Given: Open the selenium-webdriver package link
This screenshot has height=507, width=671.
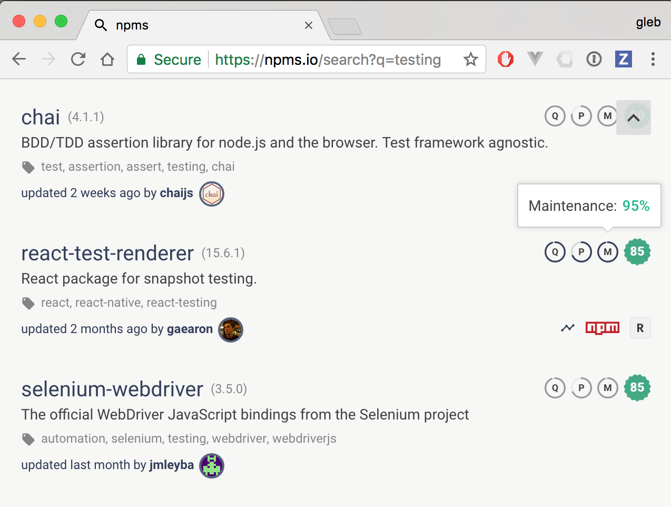Looking at the screenshot, I should click(112, 389).
